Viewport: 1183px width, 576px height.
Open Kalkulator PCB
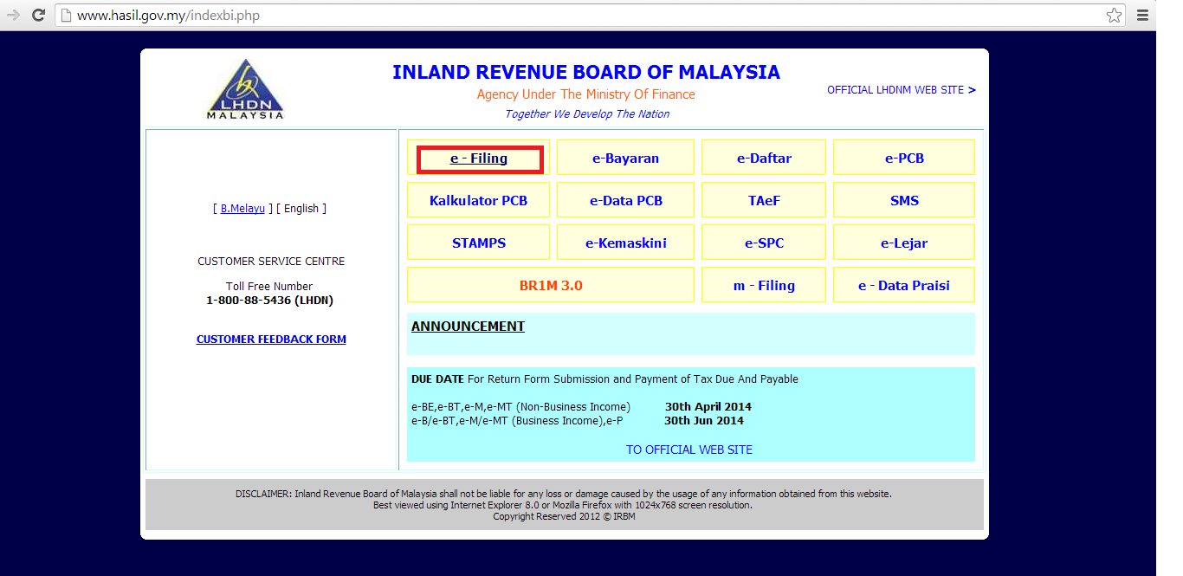(478, 200)
